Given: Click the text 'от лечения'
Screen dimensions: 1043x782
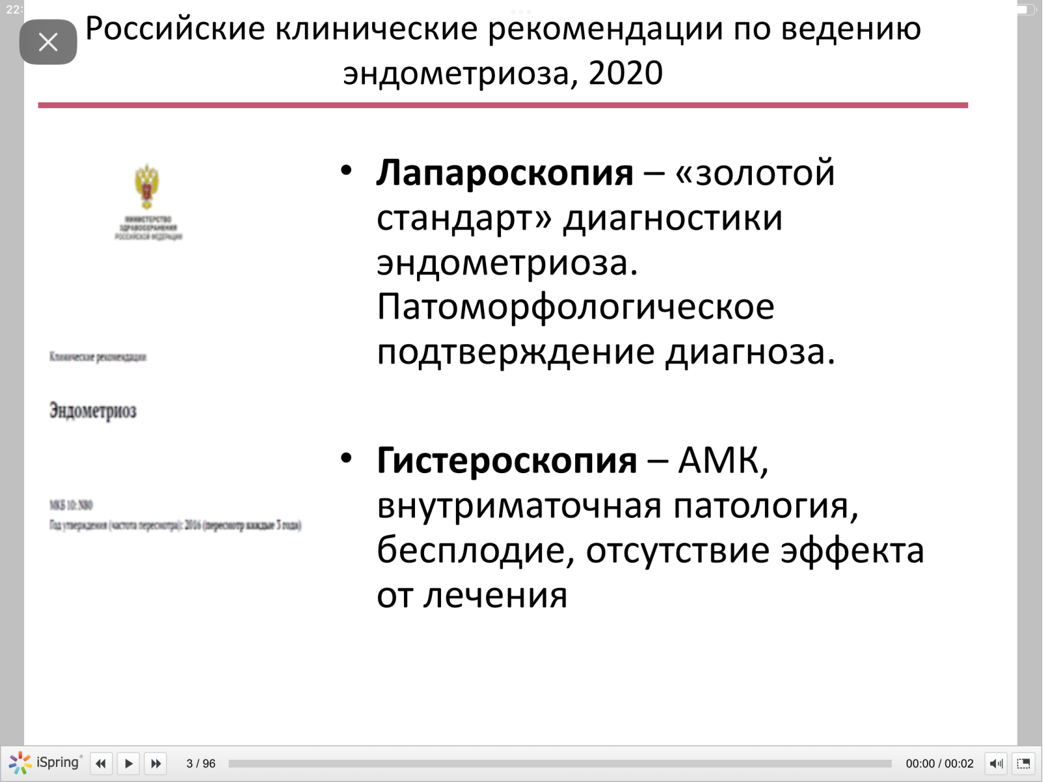Looking at the screenshot, I should point(472,595).
